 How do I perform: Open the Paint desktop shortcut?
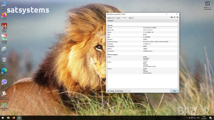[x=4, y=50]
